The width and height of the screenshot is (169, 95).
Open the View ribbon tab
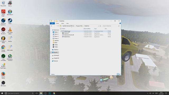[68, 23]
